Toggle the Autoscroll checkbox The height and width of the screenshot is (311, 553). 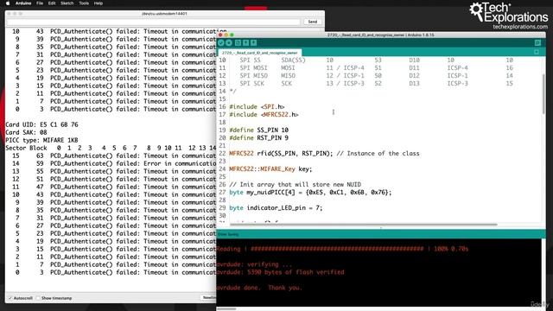click(x=10, y=298)
